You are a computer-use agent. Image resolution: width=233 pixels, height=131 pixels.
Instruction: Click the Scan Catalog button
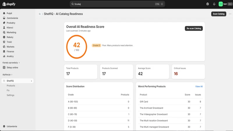tap(219, 14)
